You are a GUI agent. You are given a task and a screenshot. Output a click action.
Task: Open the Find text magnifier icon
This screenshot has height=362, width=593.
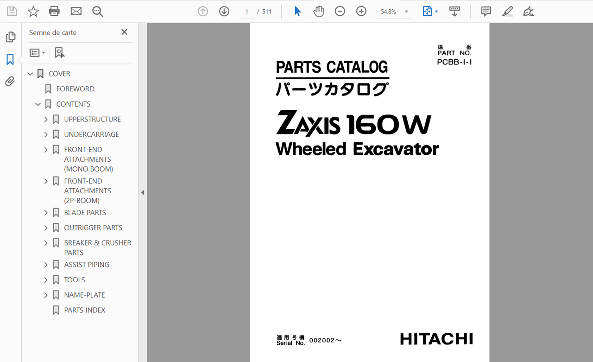[97, 12]
